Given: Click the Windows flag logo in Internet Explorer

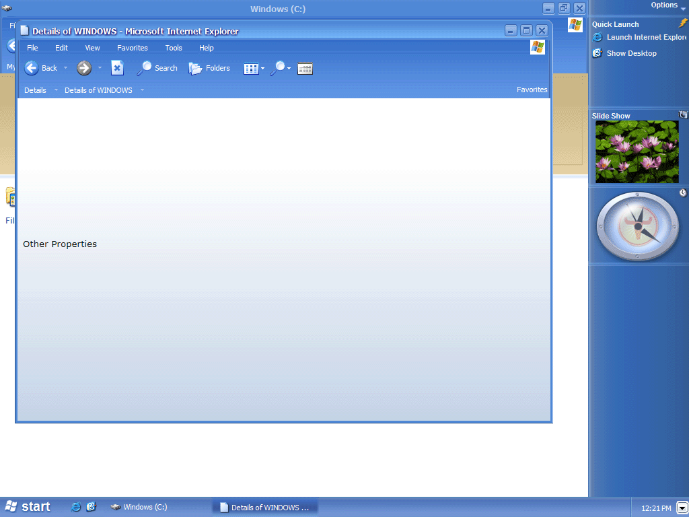Looking at the screenshot, I should coord(538,47).
